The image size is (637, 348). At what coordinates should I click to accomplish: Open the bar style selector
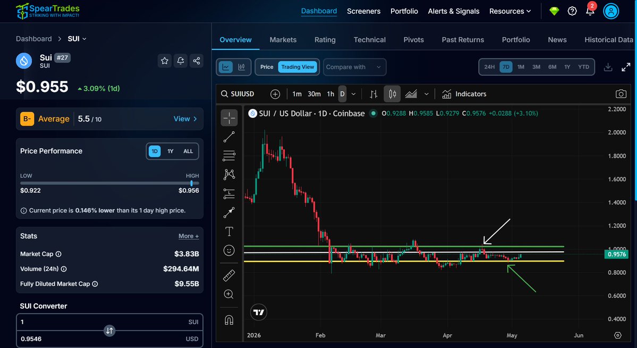pos(373,94)
